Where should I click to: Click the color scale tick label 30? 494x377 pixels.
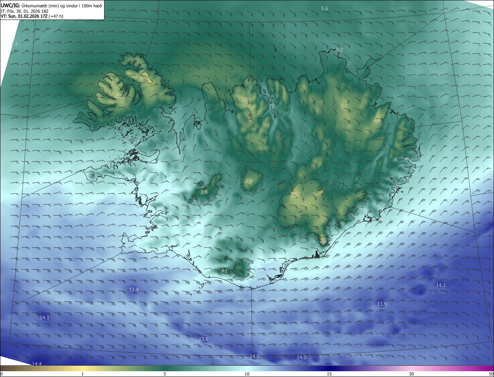tap(411, 374)
